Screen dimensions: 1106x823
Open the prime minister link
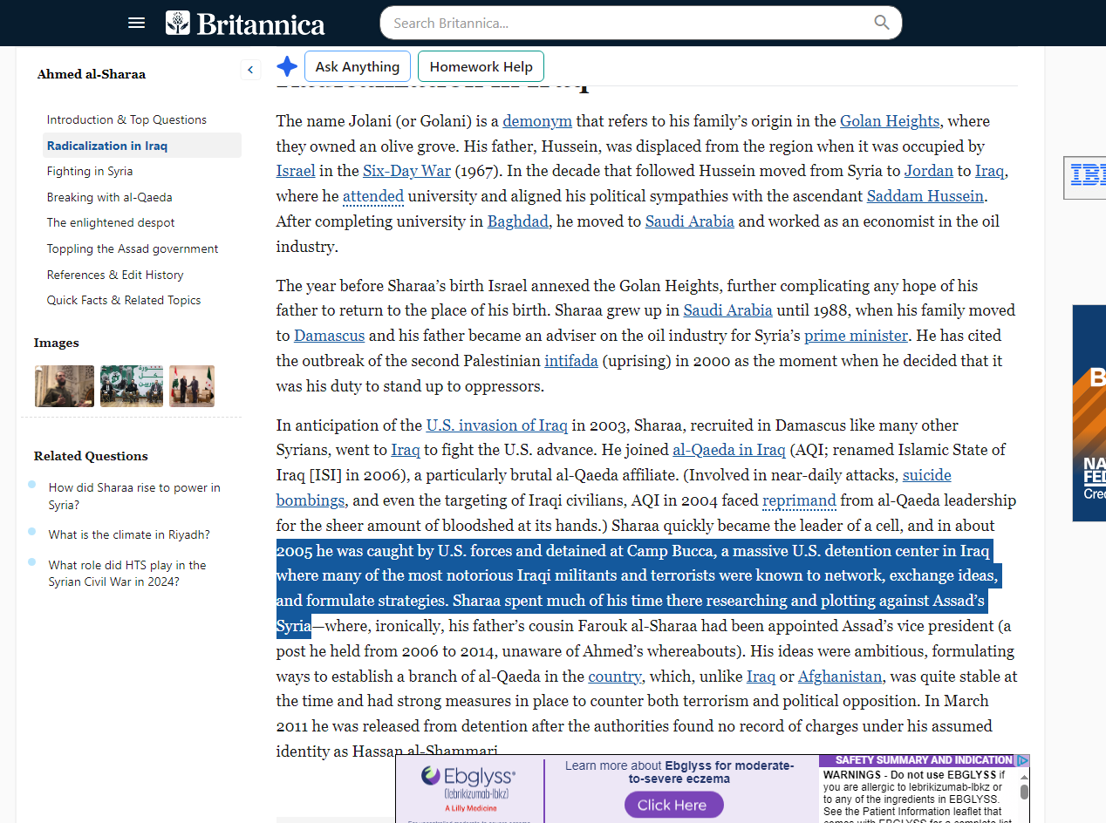857,336
